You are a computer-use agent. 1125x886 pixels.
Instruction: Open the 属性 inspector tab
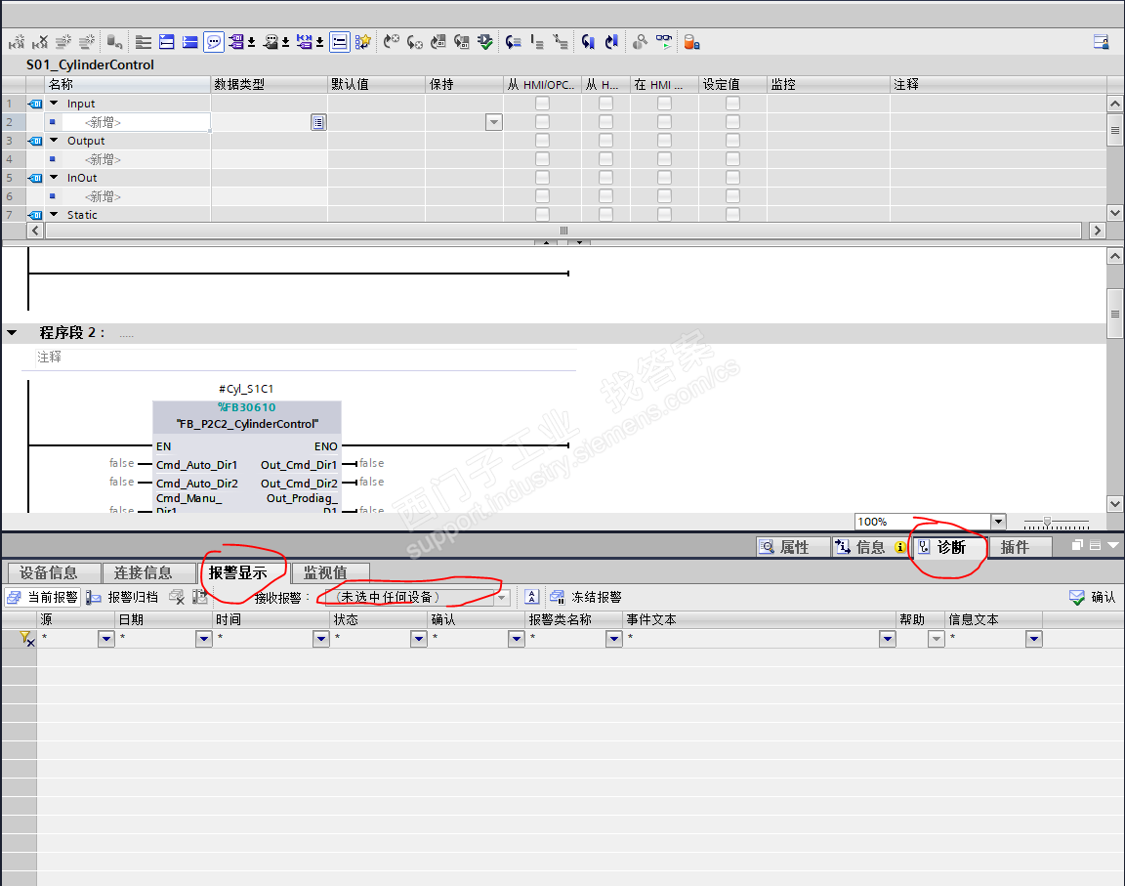(x=793, y=547)
